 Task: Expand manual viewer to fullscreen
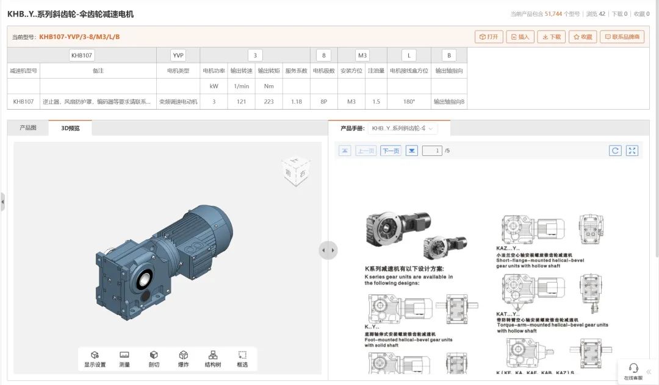[632, 150]
